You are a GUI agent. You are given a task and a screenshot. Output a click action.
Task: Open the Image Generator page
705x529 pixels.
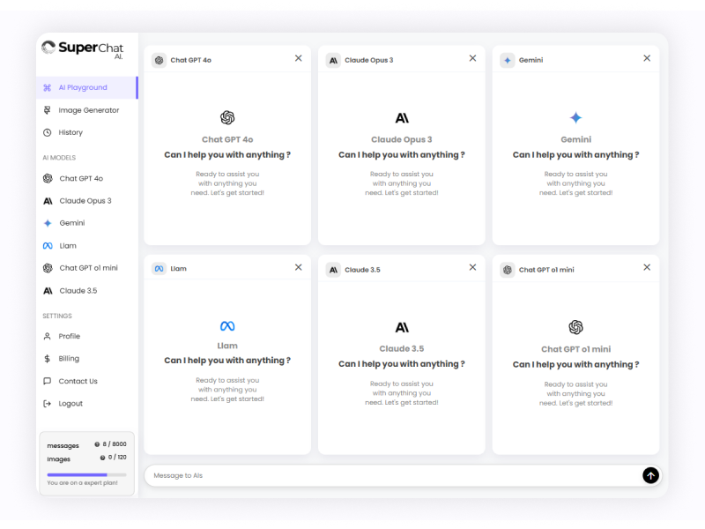[86, 110]
